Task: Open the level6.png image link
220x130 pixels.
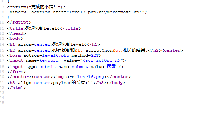Action: point(91,77)
